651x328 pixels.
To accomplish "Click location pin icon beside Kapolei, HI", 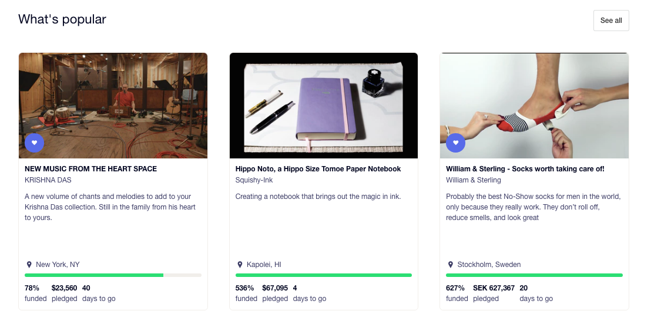I will coord(240,265).
